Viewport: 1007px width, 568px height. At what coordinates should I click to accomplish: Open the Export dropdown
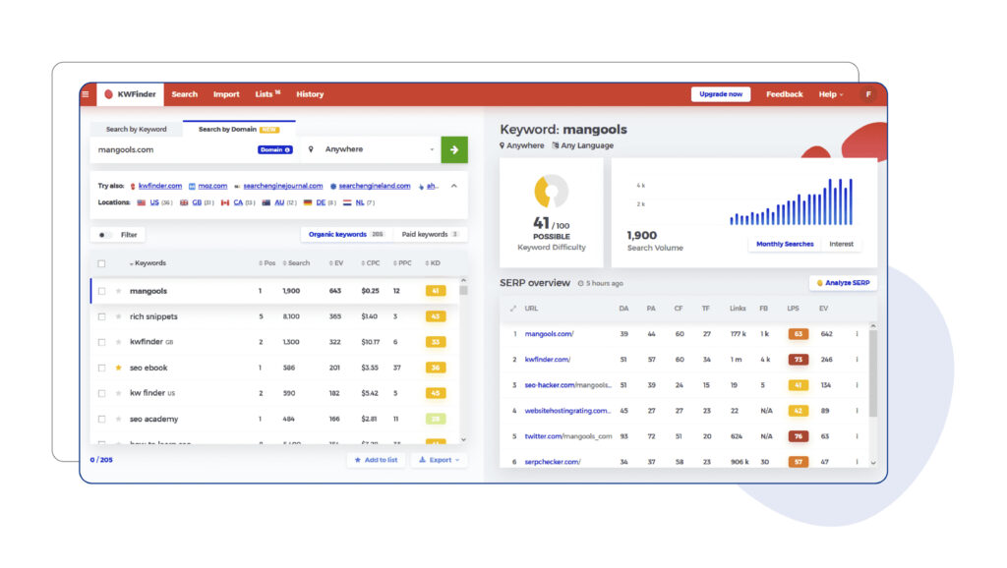point(440,460)
